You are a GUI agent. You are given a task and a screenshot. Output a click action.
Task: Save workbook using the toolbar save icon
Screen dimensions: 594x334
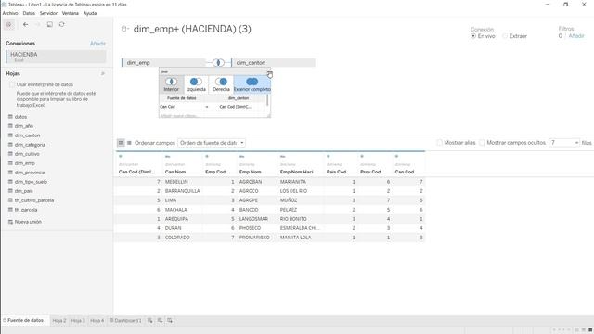49,25
